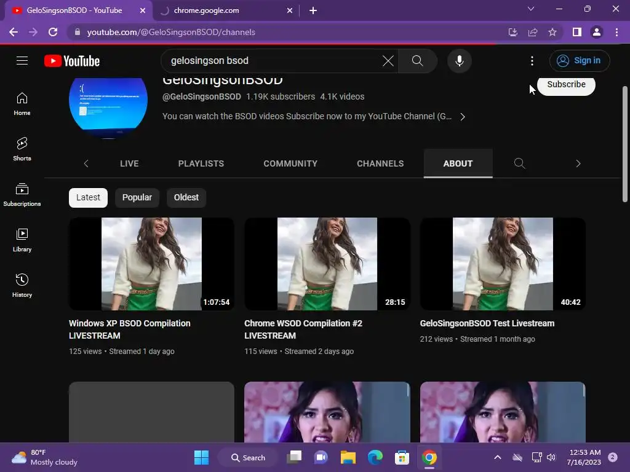Viewport: 630px width, 472px height.
Task: Click the address bar URL
Action: pos(171,32)
